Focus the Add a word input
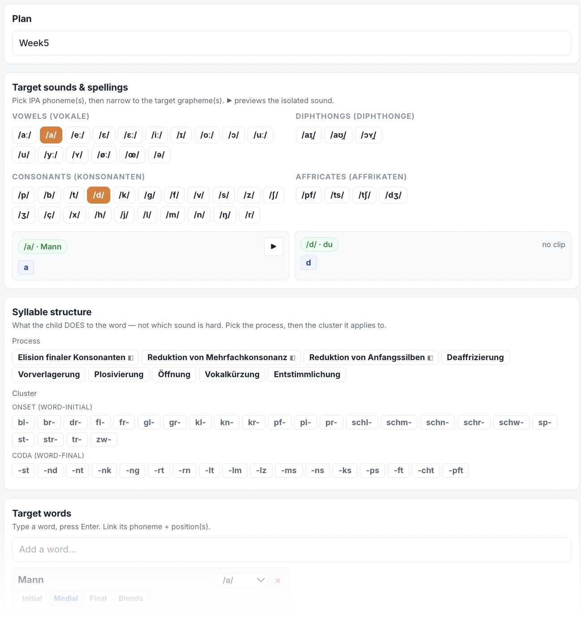The image size is (581, 618). coord(291,549)
